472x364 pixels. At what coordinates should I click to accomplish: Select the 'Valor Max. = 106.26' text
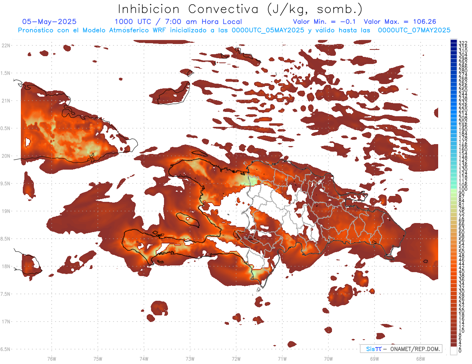400,22
